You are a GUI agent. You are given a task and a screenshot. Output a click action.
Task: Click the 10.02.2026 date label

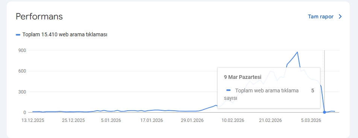tap(233, 120)
